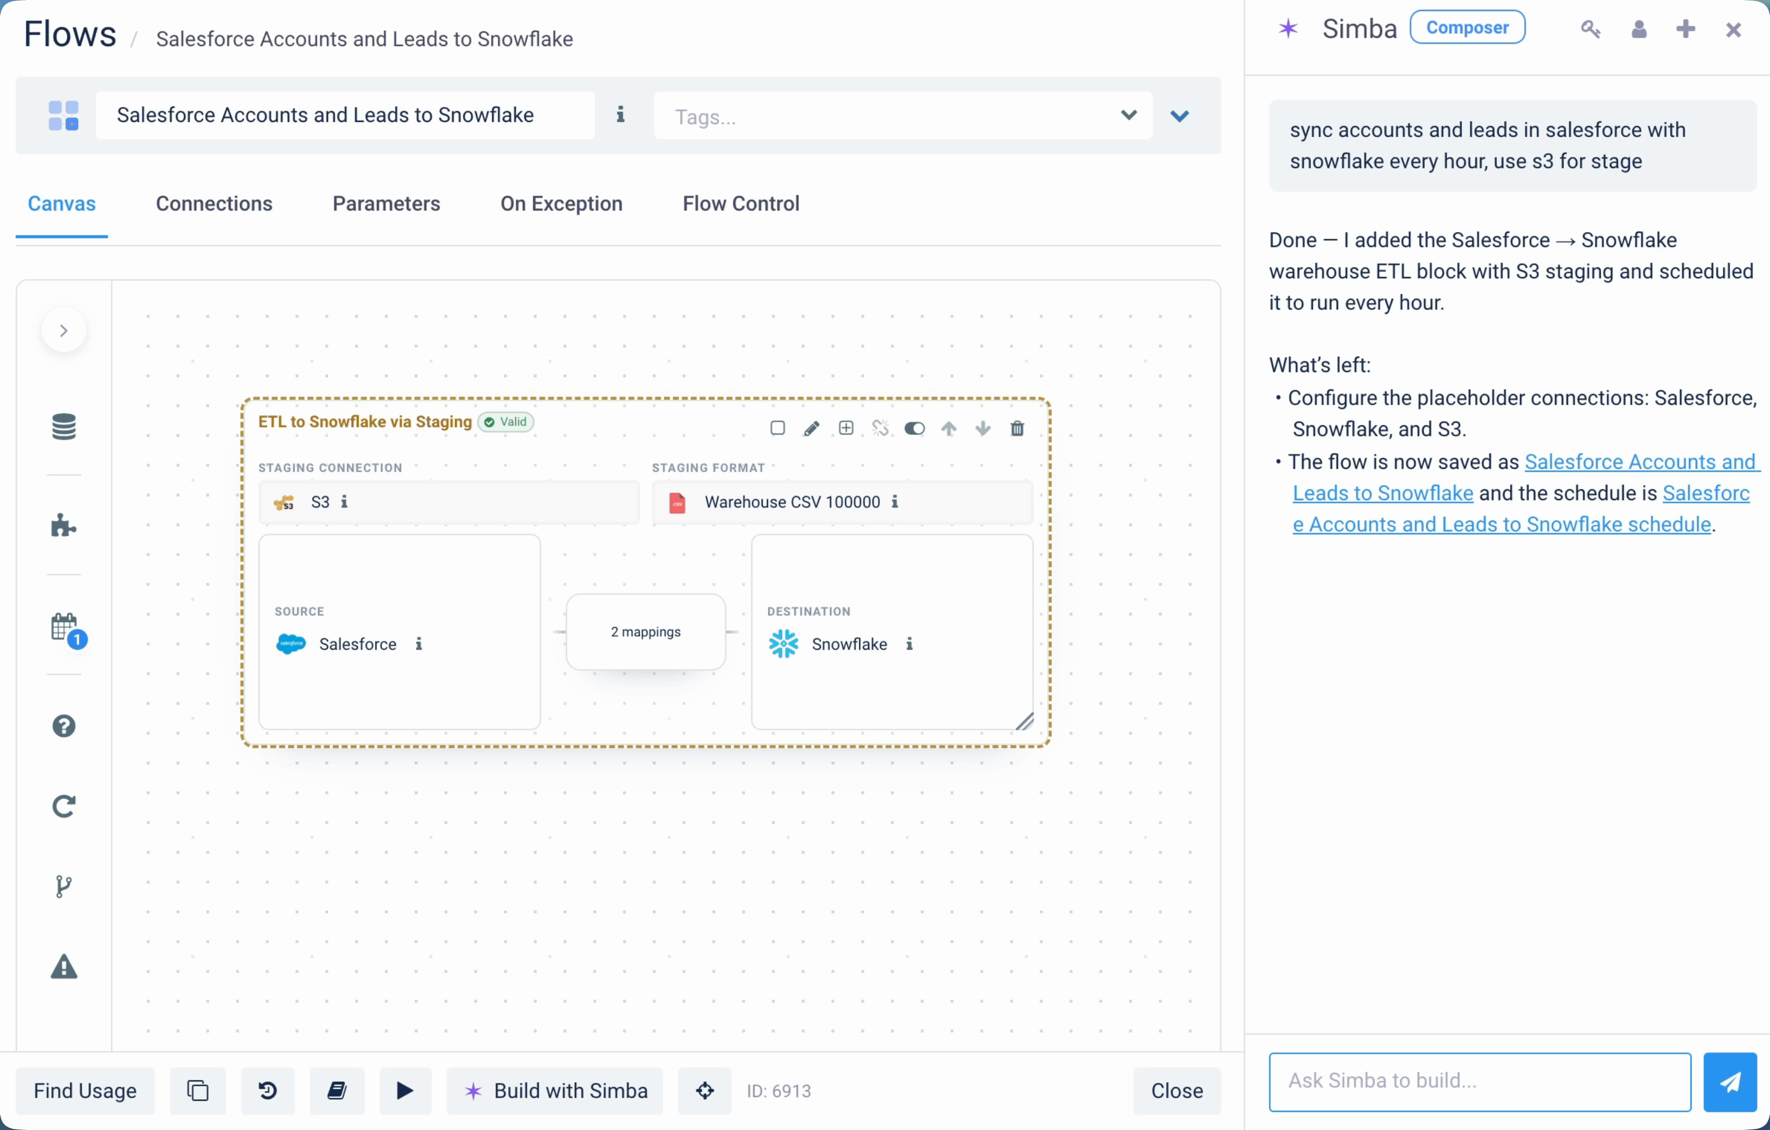Click the info icon next to S3
The image size is (1770, 1130).
[344, 501]
